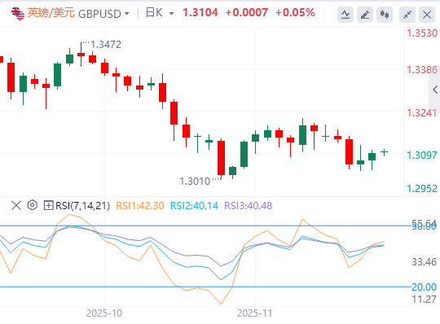Expand the right side panel chevron
440x324 pixels.
(435, 90)
